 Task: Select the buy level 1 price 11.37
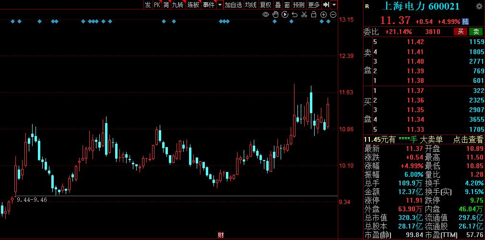tap(415, 91)
